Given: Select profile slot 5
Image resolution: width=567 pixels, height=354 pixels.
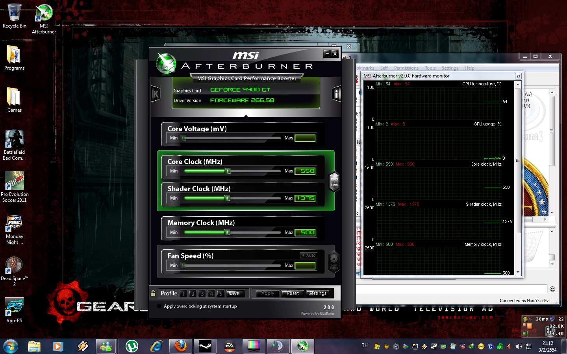Looking at the screenshot, I should pos(220,293).
